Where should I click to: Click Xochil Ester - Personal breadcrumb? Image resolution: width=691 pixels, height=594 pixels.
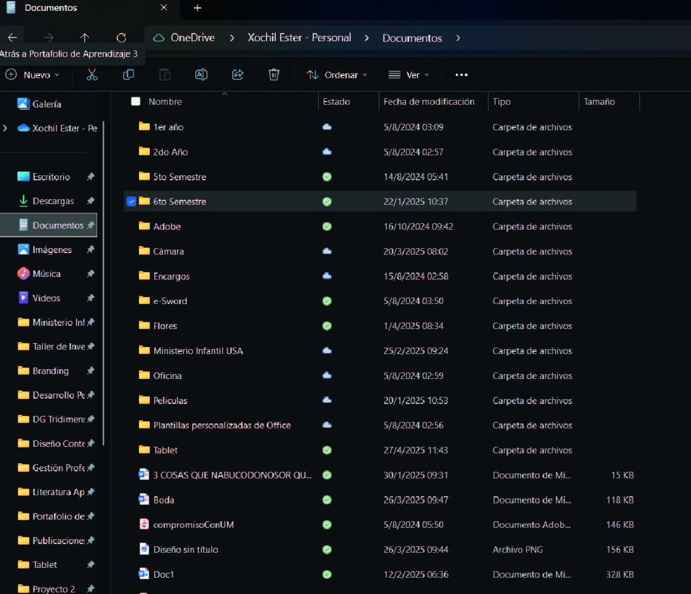click(x=300, y=38)
